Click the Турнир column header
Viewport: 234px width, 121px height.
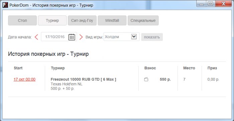pyautogui.click(x=58, y=68)
